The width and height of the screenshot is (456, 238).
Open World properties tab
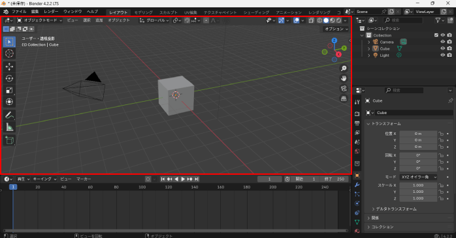click(357, 151)
